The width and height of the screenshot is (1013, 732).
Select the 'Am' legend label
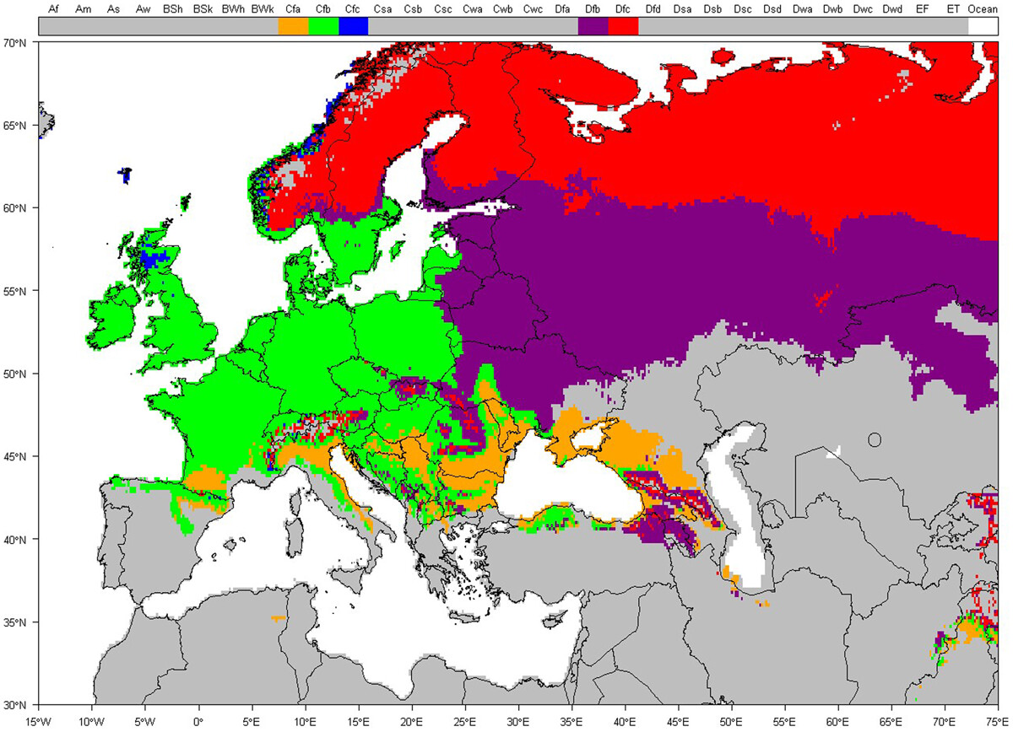84,9
